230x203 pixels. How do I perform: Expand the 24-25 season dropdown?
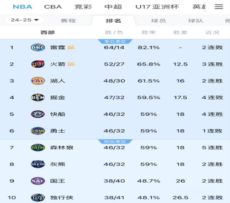pos(24,20)
